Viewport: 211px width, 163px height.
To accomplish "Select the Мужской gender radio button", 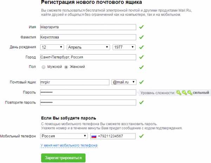I will (x=44, y=67).
